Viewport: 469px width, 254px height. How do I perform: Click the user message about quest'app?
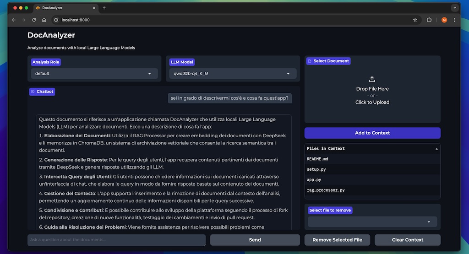tap(229, 98)
